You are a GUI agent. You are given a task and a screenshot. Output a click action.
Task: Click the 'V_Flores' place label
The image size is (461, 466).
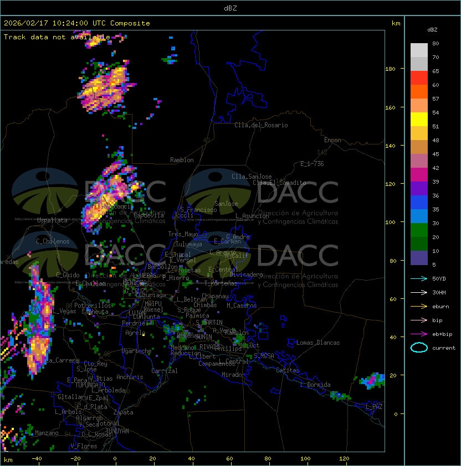84,446
